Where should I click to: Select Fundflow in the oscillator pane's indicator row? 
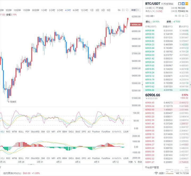106,132
